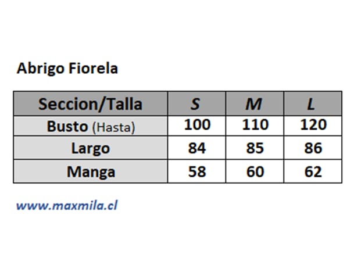Select the Busto value 110 cell
The width and height of the screenshot is (354, 272).
(255, 126)
